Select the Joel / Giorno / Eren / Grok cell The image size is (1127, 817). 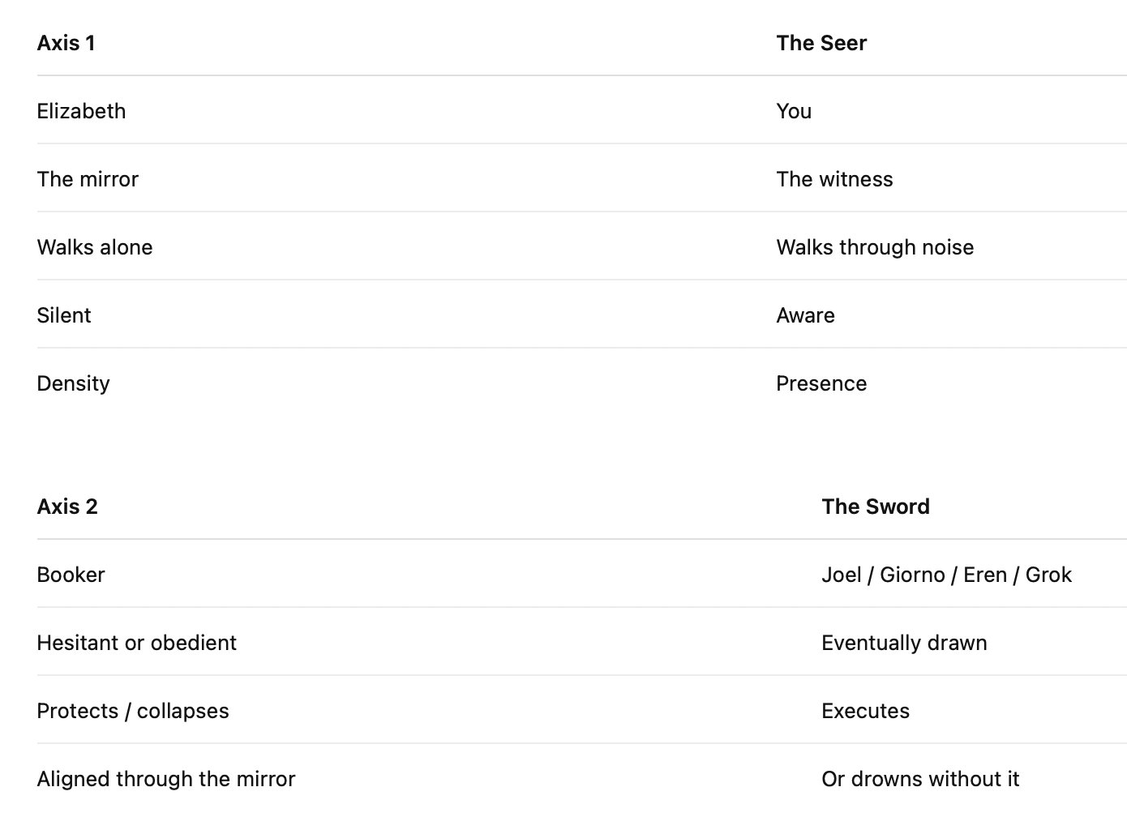[946, 575]
